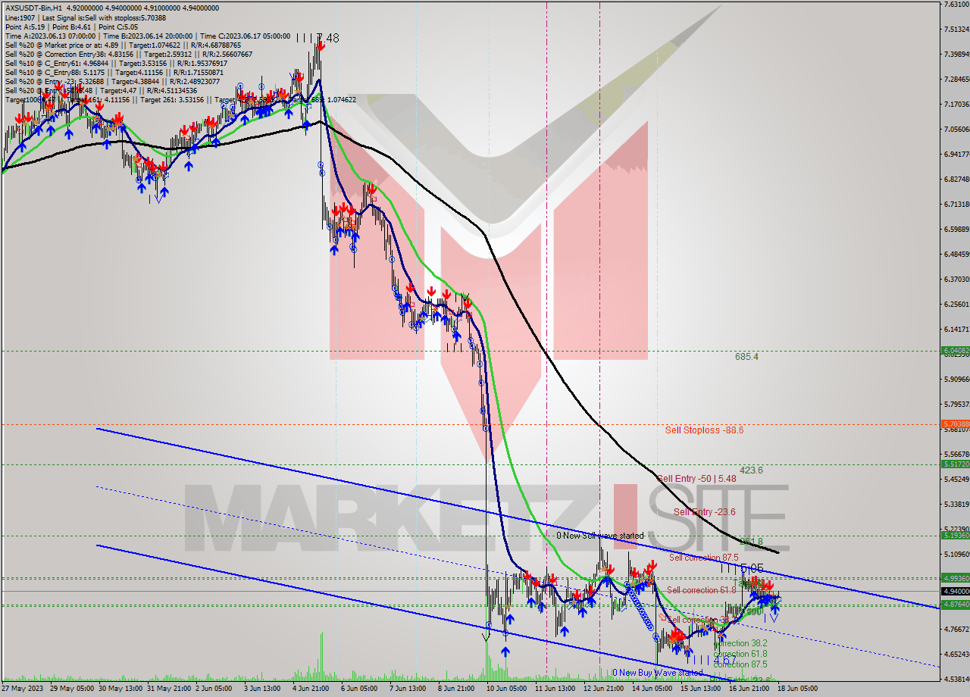Click the green 'correction 87.5' label

[x=740, y=664]
